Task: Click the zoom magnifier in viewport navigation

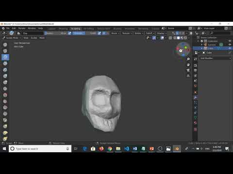Action: click(x=188, y=59)
